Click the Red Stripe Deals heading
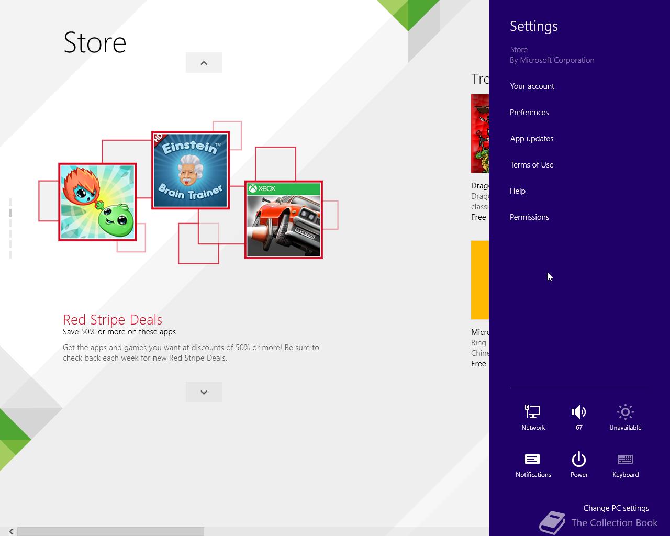The height and width of the screenshot is (536, 670). (x=113, y=319)
